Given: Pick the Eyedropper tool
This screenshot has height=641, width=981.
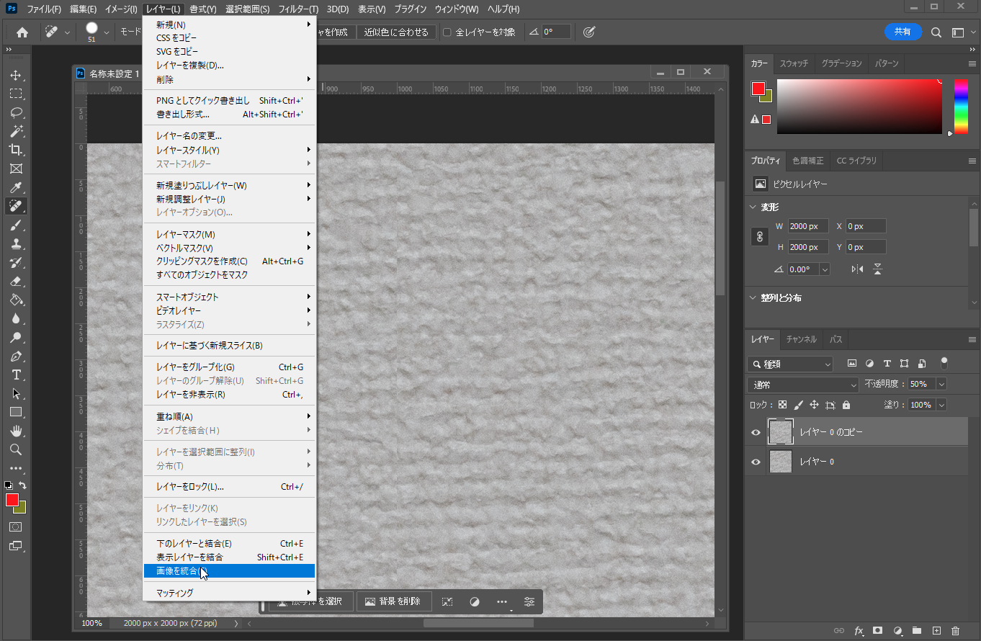Looking at the screenshot, I should point(16,187).
